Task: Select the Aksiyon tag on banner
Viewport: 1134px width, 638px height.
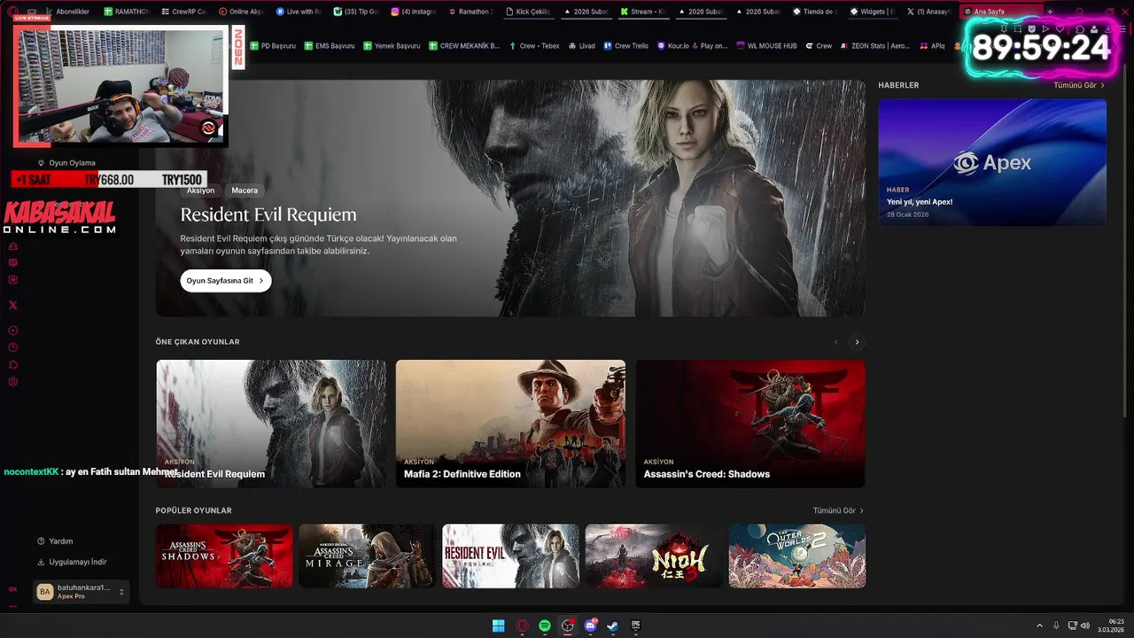Action: (201, 191)
